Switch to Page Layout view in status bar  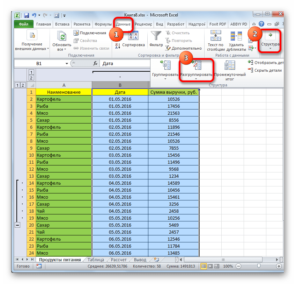tap(210, 267)
